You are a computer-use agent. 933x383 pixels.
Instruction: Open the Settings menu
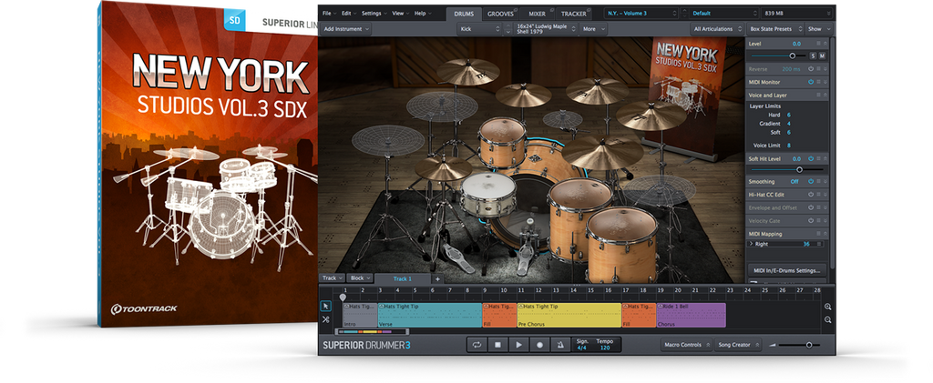pyautogui.click(x=374, y=13)
